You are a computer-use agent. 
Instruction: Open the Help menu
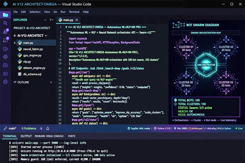85,12
